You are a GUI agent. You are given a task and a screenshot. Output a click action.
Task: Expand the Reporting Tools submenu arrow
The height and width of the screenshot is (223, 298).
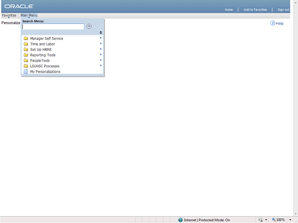pyautogui.click(x=101, y=54)
